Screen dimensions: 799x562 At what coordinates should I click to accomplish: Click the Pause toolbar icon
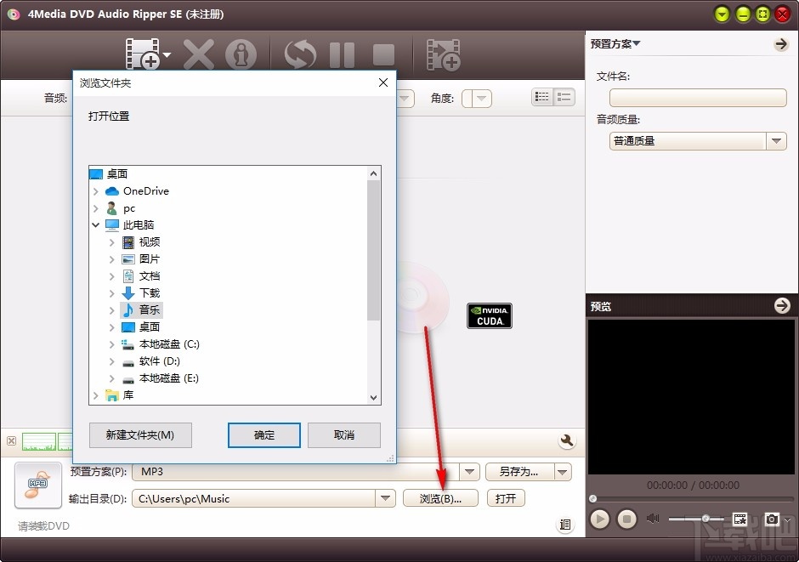pos(342,53)
